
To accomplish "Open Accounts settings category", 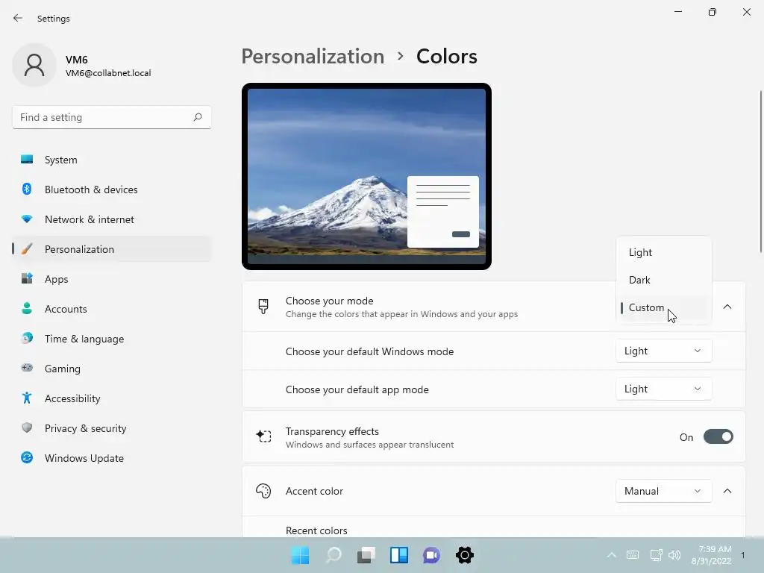I will pyautogui.click(x=112, y=309).
